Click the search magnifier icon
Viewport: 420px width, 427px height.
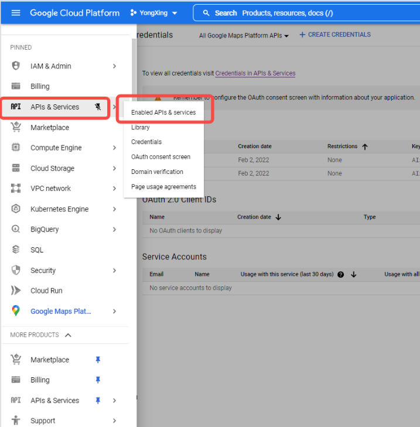tap(206, 13)
